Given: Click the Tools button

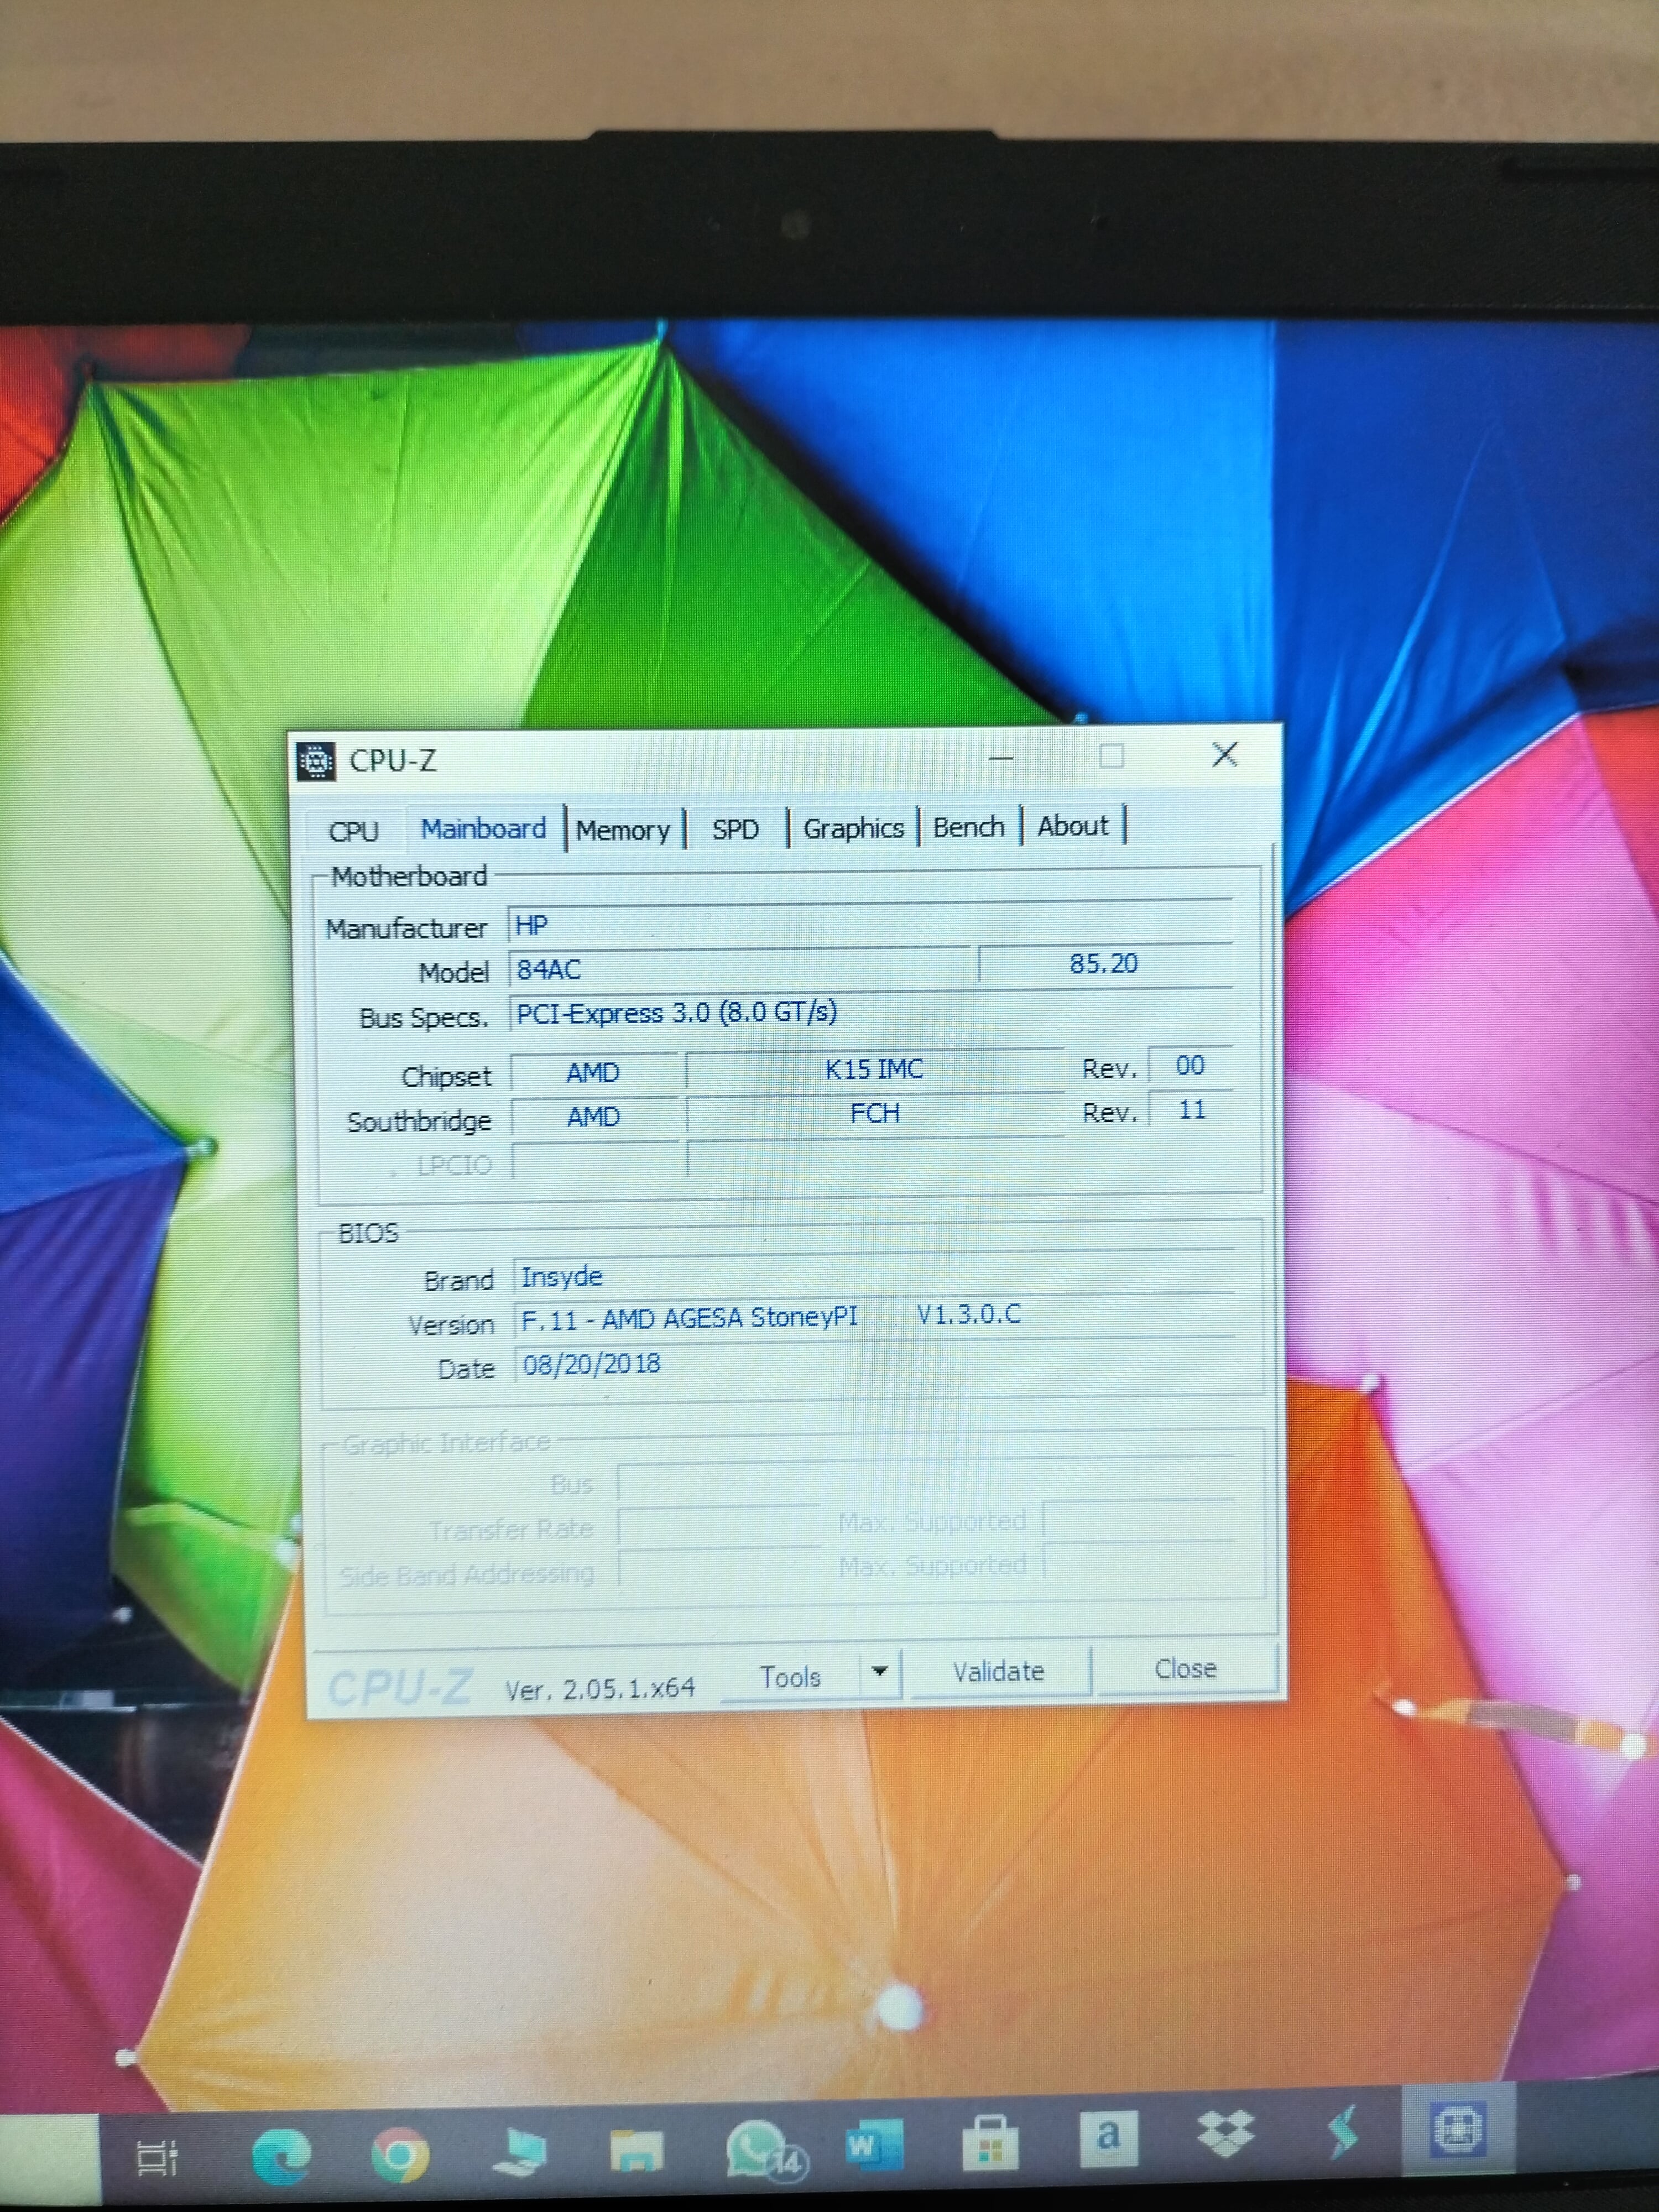Looking at the screenshot, I should click(790, 1677).
